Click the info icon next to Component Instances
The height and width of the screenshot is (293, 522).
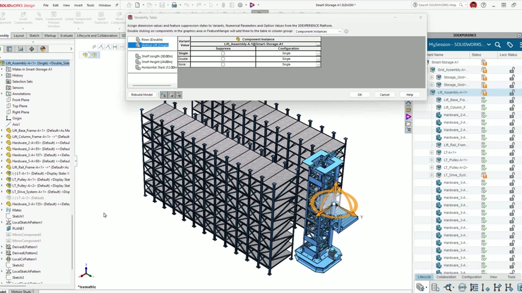(346, 31)
